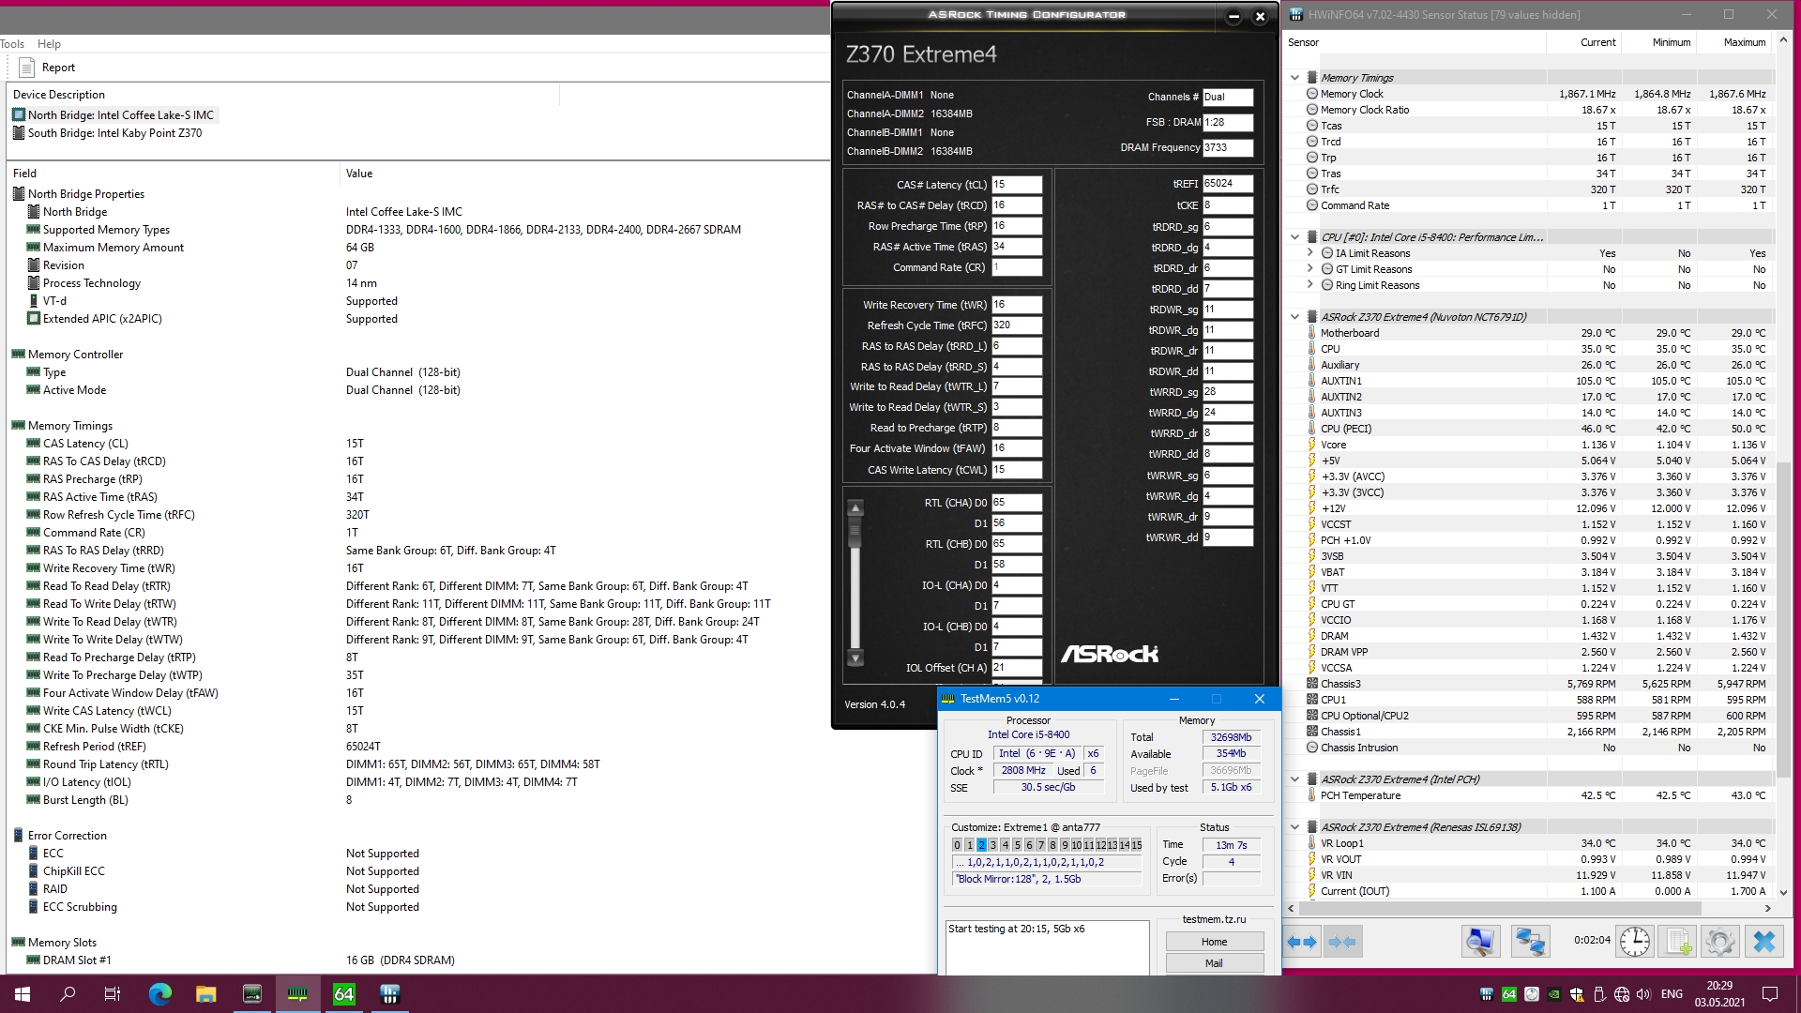Click the HWiNFO reset clock icon
This screenshot has width=1801, height=1013.
pos(1634,942)
